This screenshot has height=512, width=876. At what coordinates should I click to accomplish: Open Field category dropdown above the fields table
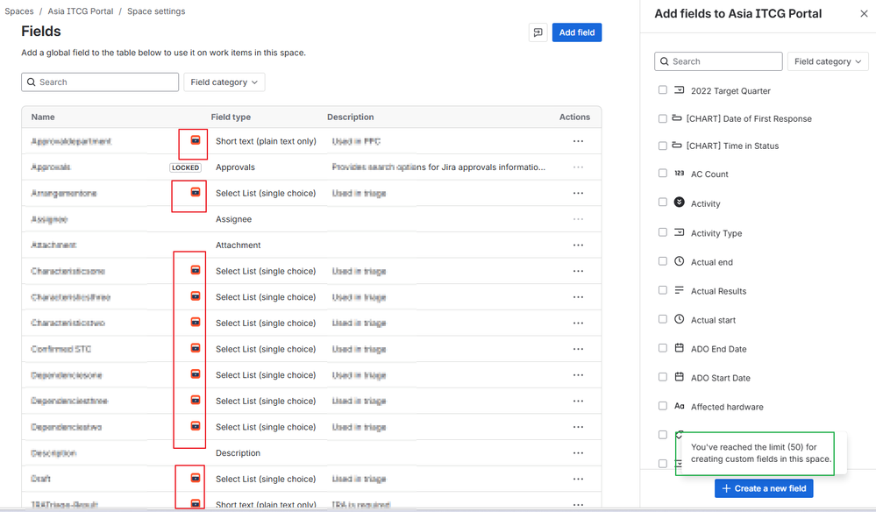[x=224, y=82]
